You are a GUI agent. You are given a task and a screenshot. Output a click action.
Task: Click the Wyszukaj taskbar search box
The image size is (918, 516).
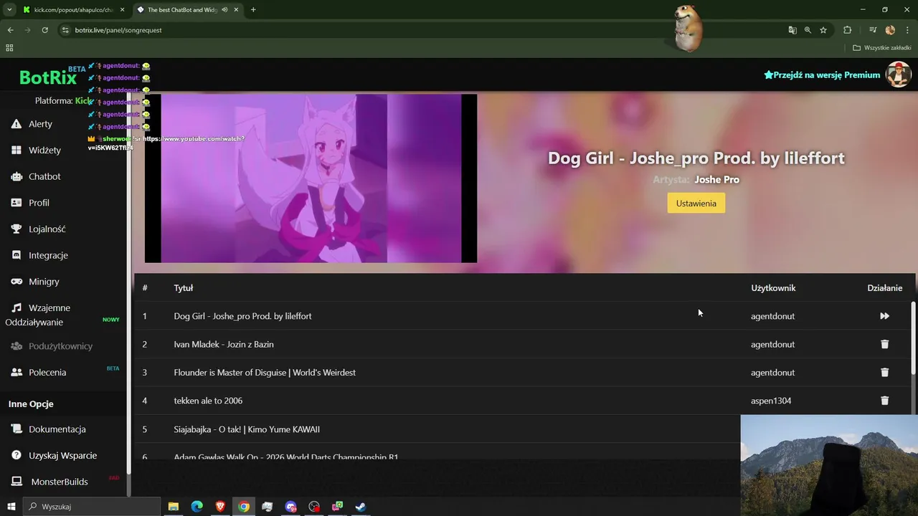pyautogui.click(x=91, y=507)
